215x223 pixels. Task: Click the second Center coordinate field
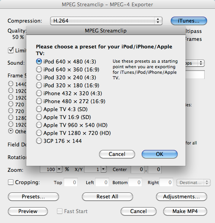tap(154, 169)
